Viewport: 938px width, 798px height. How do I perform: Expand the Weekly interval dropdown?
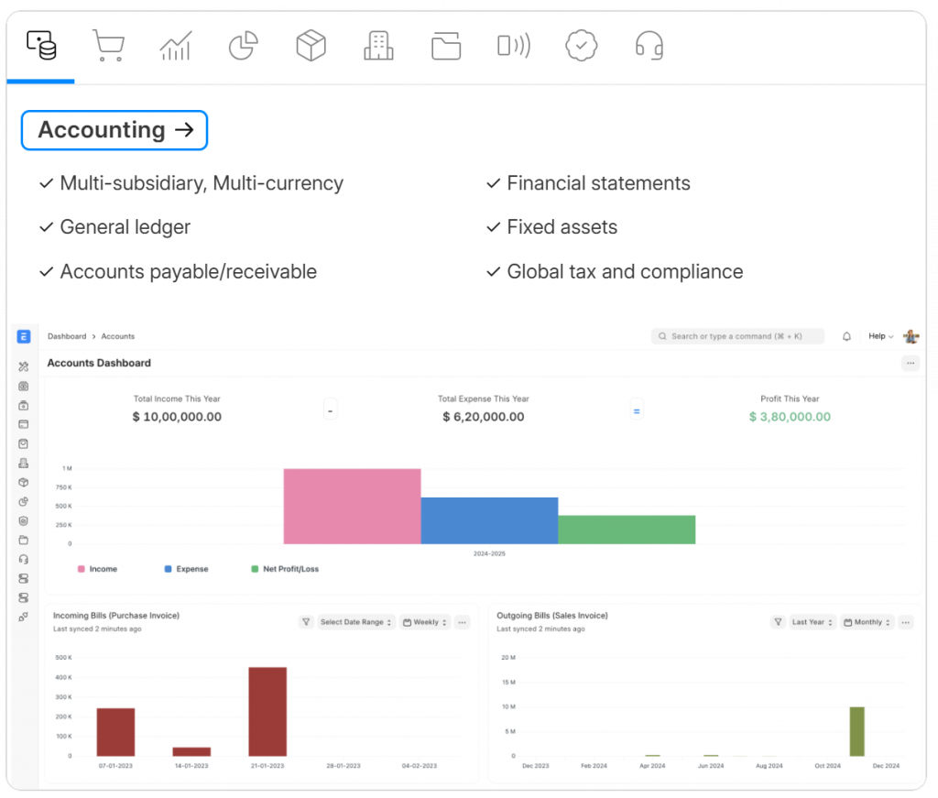click(425, 622)
